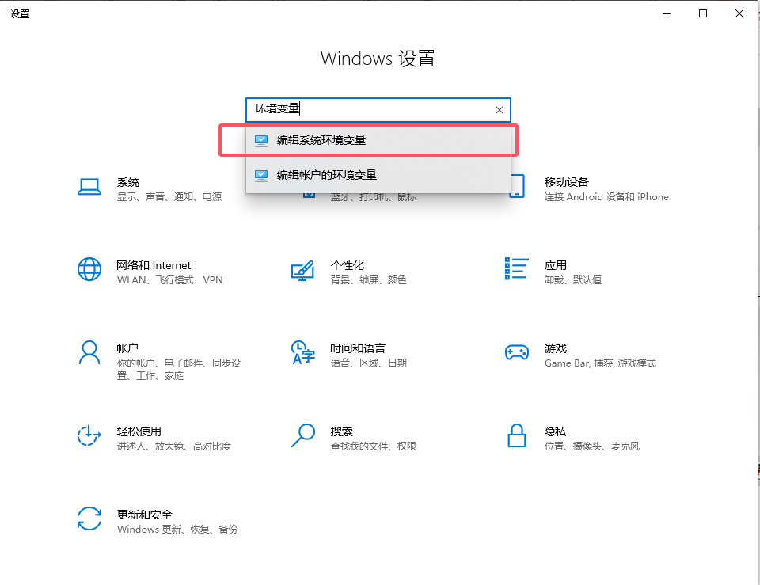Click the 网络和 Internet globe icon

point(89,269)
